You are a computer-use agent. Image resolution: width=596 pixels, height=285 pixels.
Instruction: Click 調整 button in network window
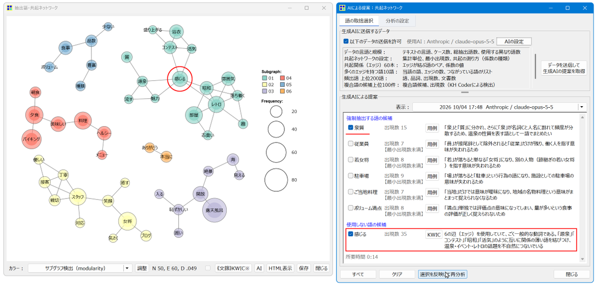coord(142,268)
